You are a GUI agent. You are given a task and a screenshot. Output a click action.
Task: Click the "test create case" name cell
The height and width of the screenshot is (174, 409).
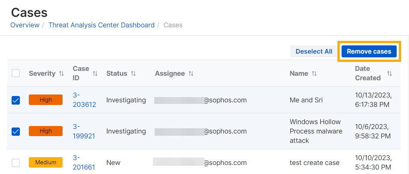[315, 163]
